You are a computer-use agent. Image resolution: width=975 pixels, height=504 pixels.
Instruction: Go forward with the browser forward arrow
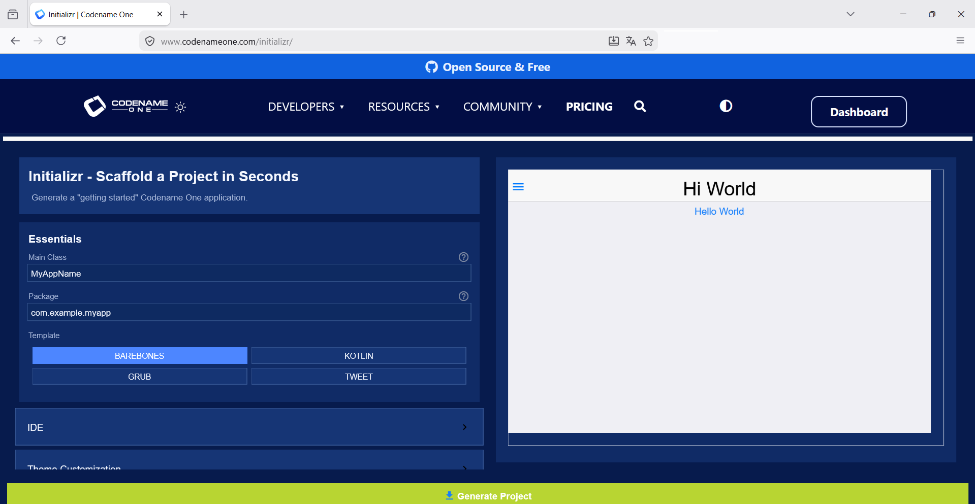pos(38,41)
